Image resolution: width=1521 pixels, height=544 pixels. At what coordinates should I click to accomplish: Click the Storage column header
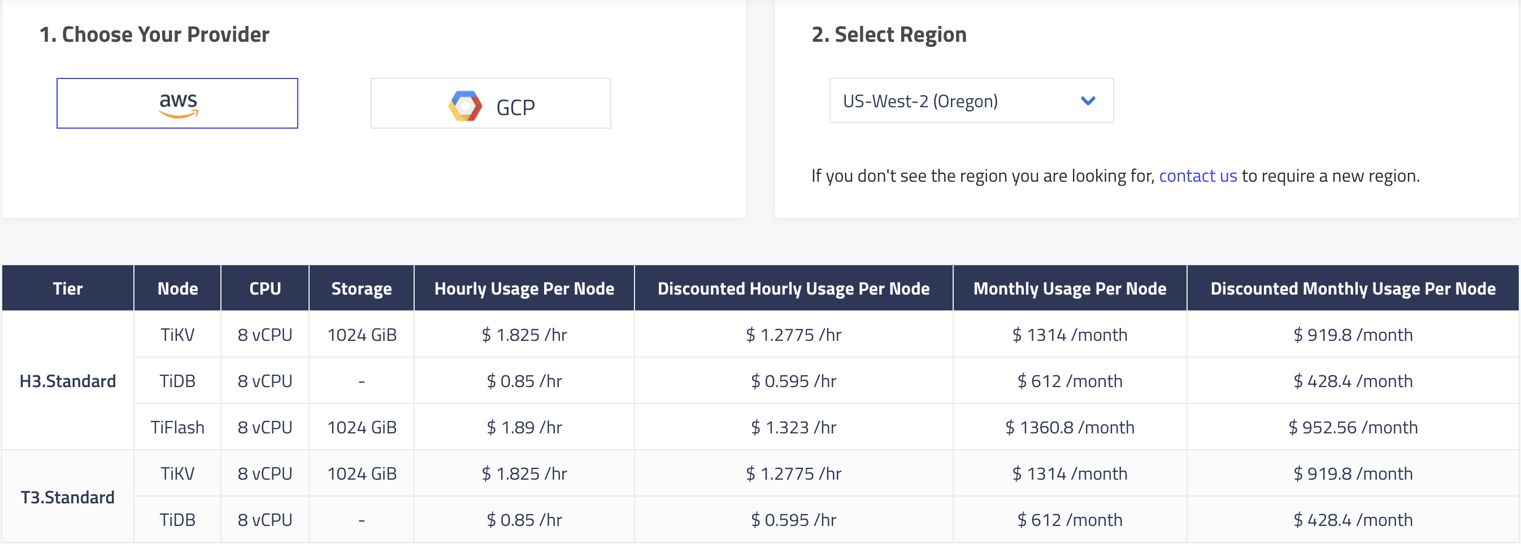point(362,288)
